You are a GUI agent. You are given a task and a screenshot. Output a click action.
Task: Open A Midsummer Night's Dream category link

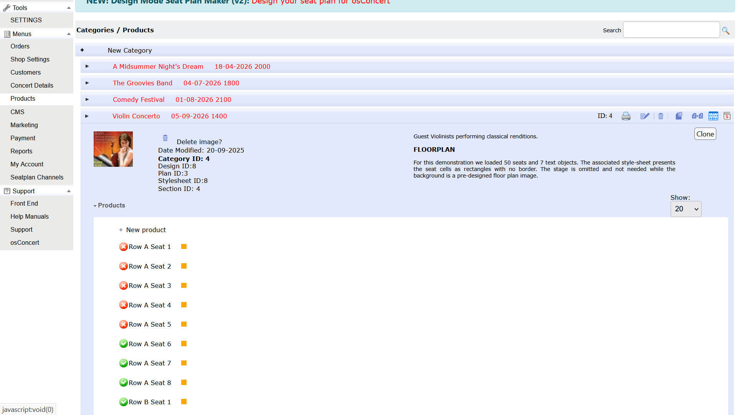pyautogui.click(x=158, y=66)
